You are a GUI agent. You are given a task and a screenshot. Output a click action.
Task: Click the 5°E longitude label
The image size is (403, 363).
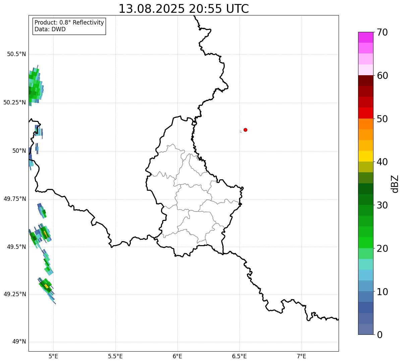[x=53, y=356]
